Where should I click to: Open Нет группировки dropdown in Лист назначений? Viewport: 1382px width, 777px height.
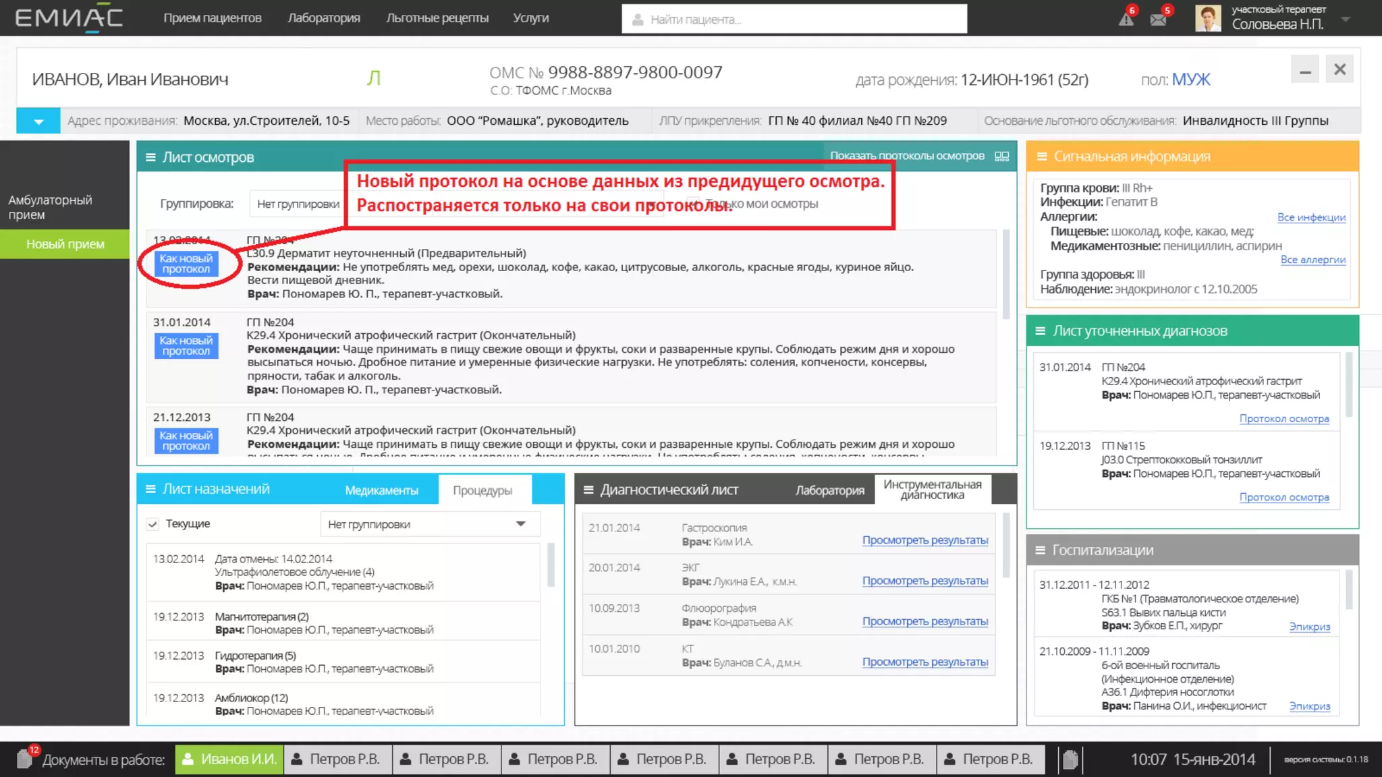(x=429, y=524)
